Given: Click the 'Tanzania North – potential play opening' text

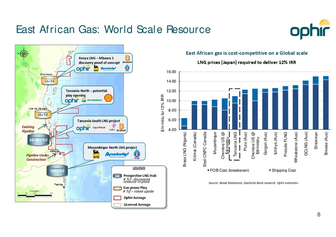Looking at the screenshot, I should (x=87, y=93).
